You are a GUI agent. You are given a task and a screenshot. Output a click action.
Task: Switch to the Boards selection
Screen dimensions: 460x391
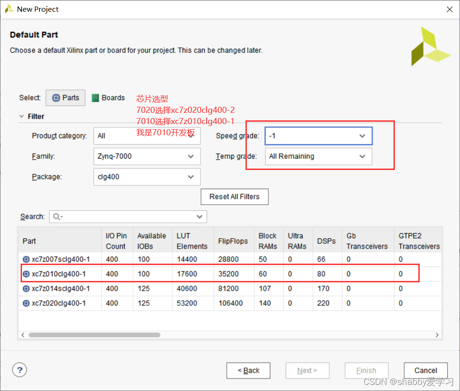(108, 98)
